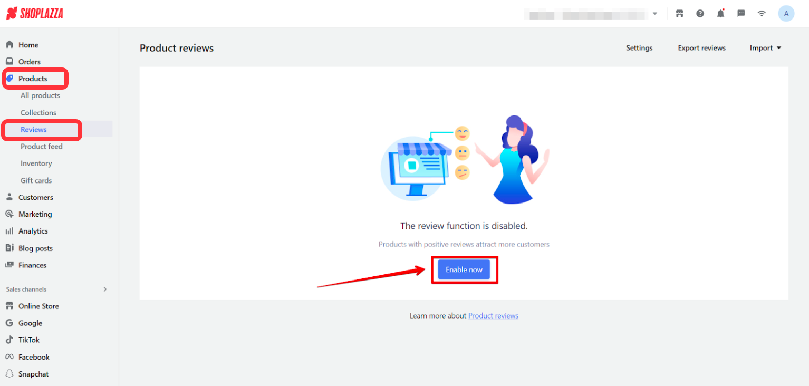Screen dimensions: 809x386
Task: Open TikTok sales channel
Action: pyautogui.click(x=28, y=340)
